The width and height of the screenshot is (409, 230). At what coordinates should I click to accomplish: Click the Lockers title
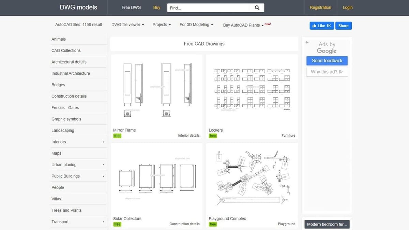(x=216, y=130)
